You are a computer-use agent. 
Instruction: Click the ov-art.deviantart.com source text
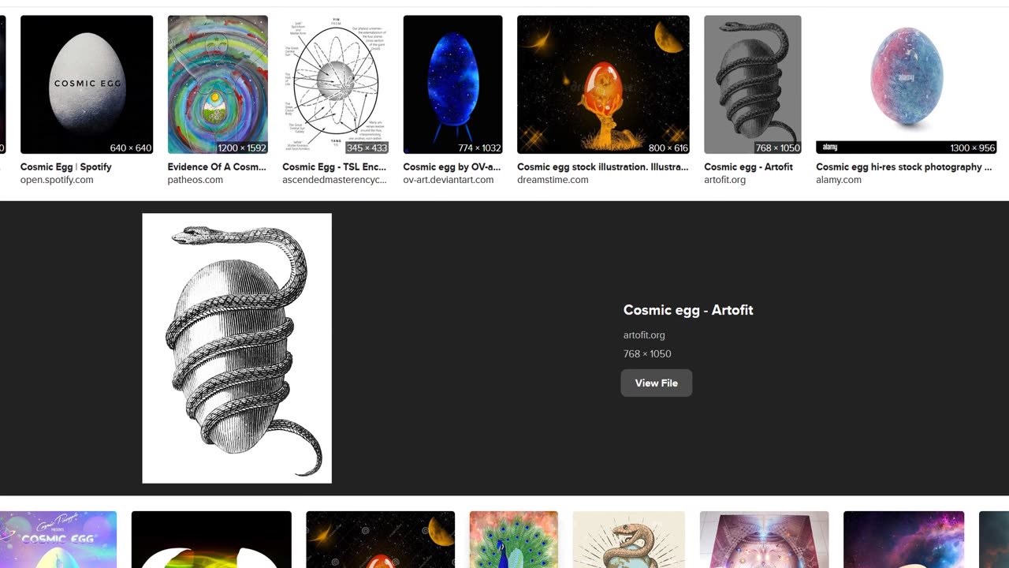[449, 180]
